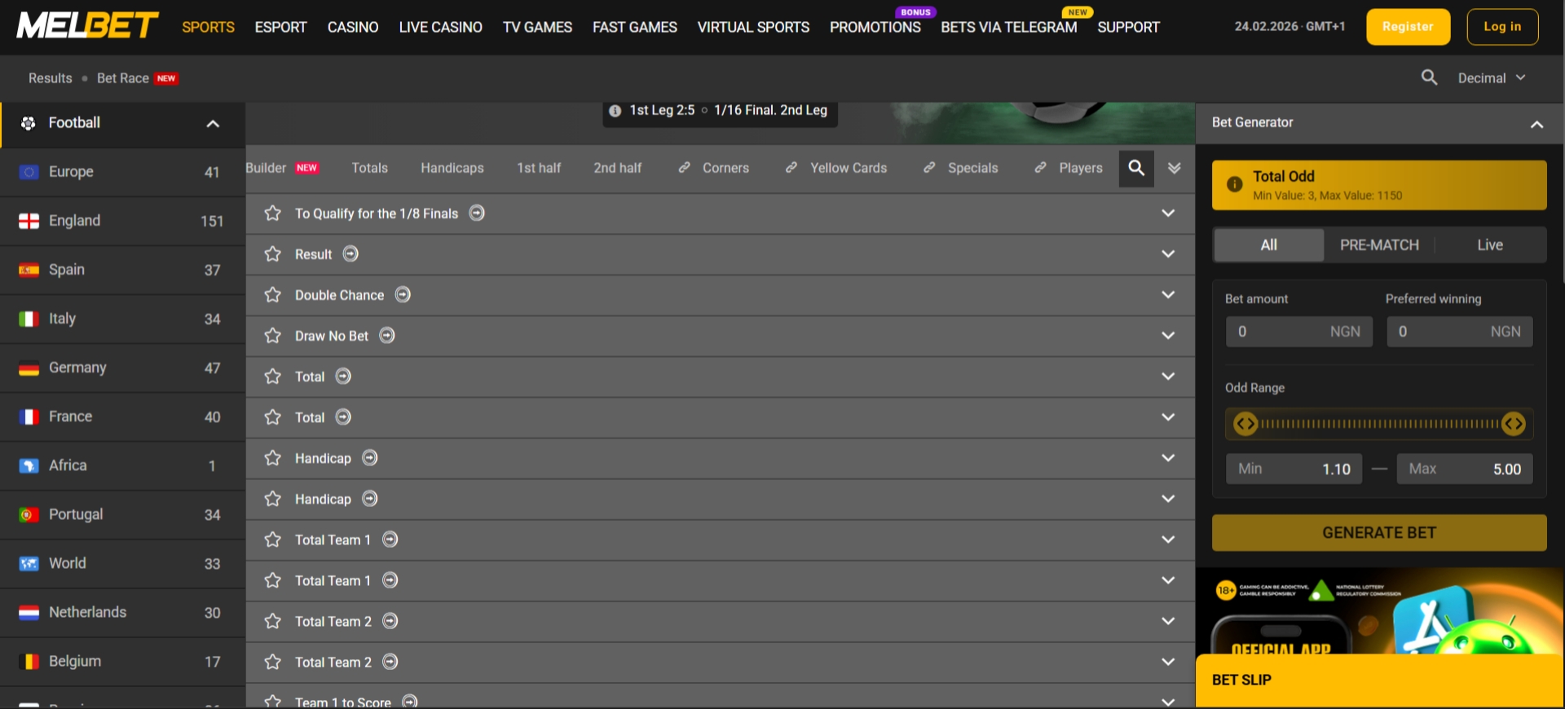The height and width of the screenshot is (709, 1565).
Task: Click the Africa map icon
Action: click(x=29, y=465)
